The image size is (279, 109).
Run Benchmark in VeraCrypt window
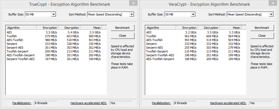click(x=262, y=28)
